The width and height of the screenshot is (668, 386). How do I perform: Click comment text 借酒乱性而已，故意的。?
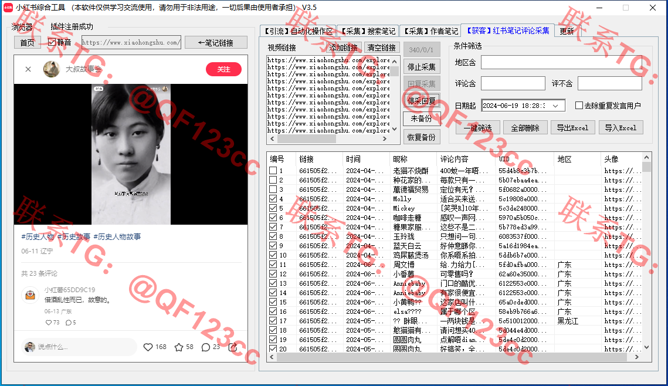click(79, 300)
